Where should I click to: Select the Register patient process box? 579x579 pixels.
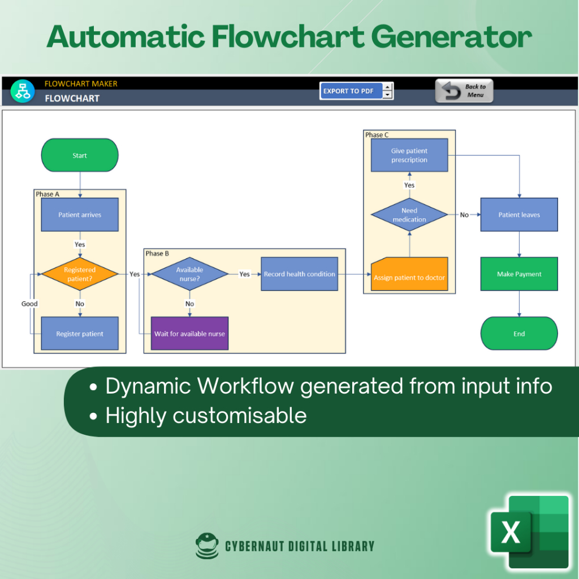[80, 334]
